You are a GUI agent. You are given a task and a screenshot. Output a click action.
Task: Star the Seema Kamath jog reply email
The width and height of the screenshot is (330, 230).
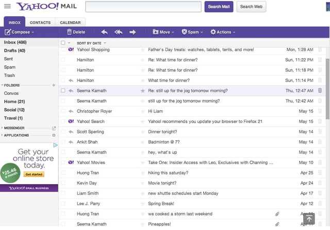coord(143,91)
